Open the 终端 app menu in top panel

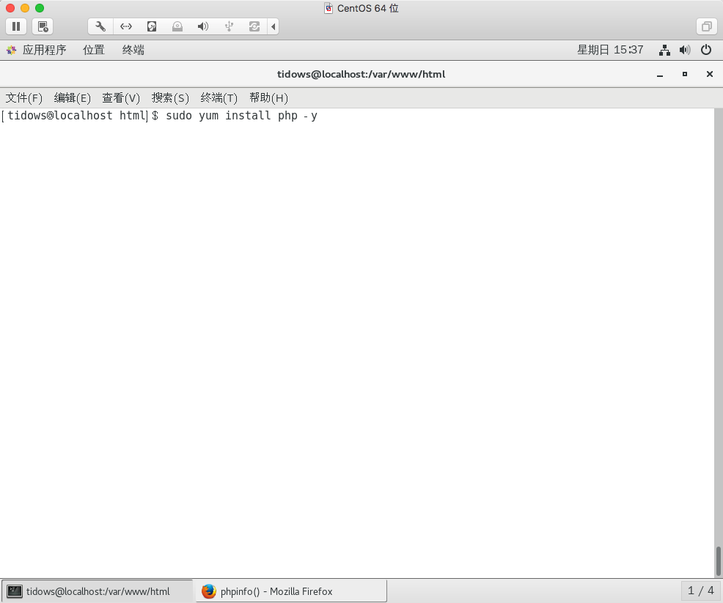133,50
